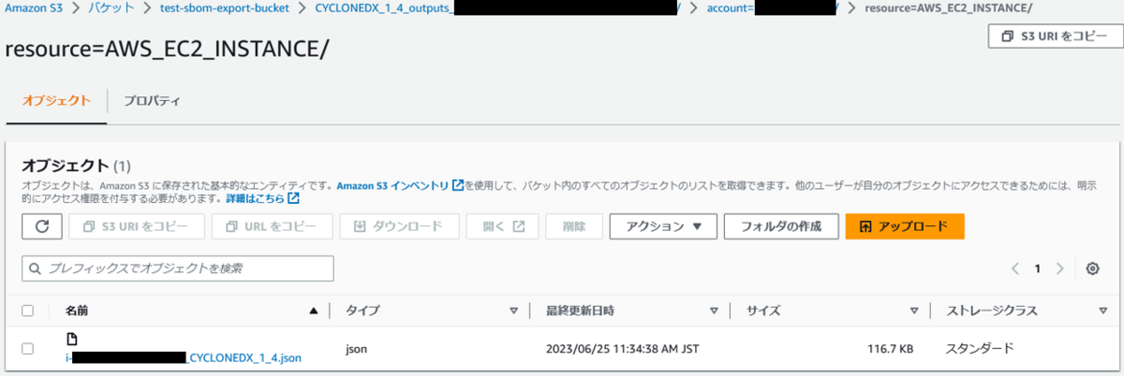The height and width of the screenshot is (376, 1124).
Task: Sort by サイズ column arrow
Action: tap(914, 311)
